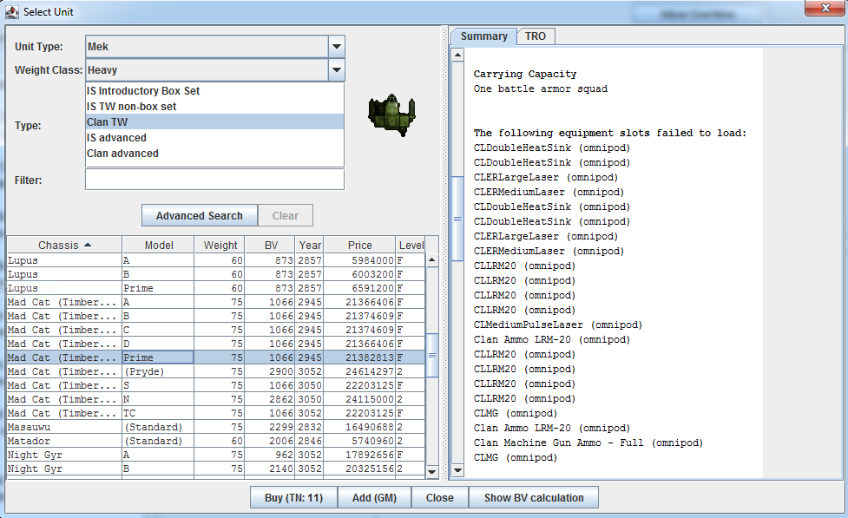Open the Unit Type dropdown arrow
848x518 pixels.
tap(337, 47)
